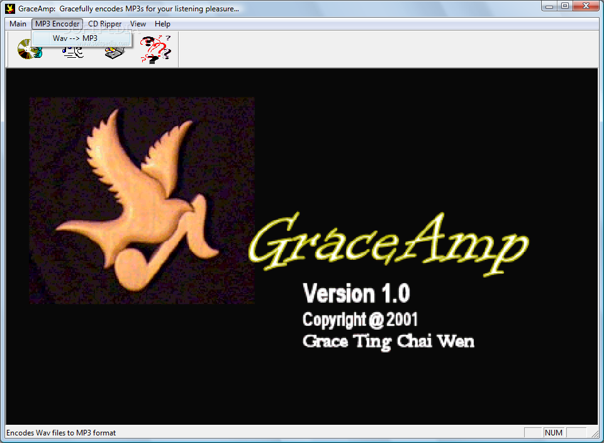Image resolution: width=604 pixels, height=443 pixels.
Task: Open the CD Ripper menu
Action: (x=105, y=24)
